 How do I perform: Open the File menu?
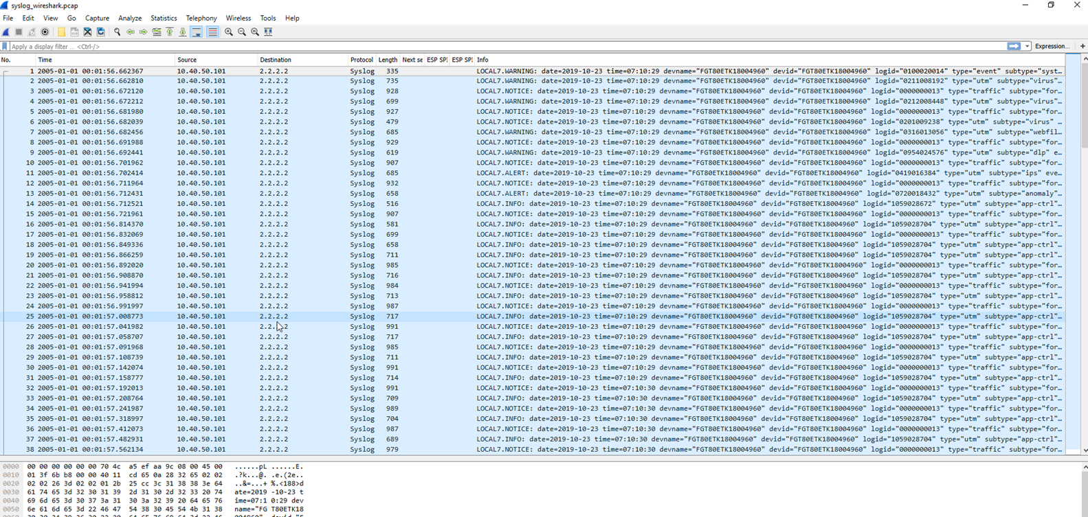(x=8, y=19)
